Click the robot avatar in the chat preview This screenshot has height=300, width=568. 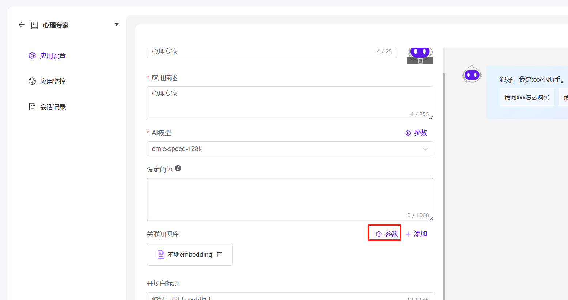[472, 75]
